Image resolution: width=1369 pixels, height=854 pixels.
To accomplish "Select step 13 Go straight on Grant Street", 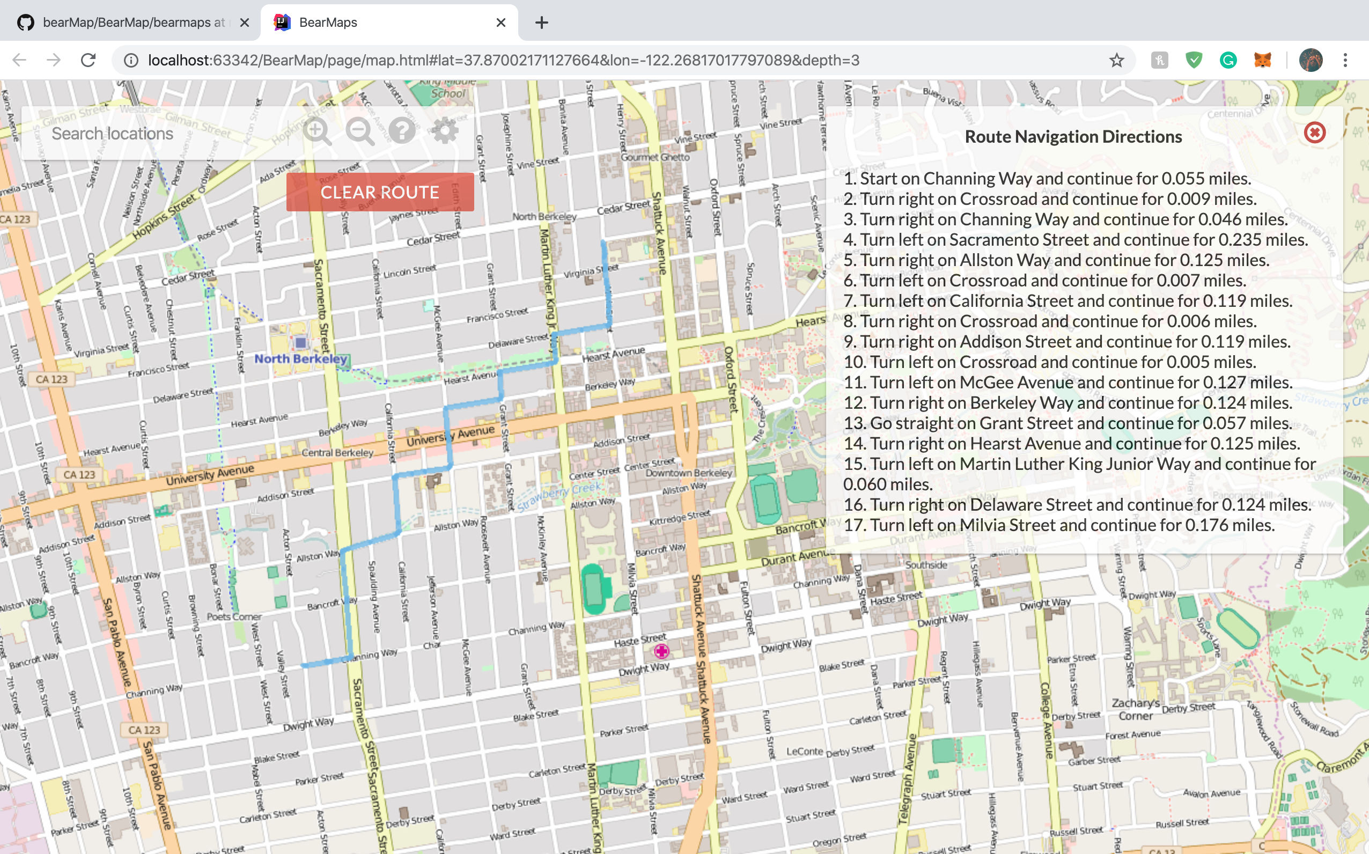I will click(x=1068, y=423).
